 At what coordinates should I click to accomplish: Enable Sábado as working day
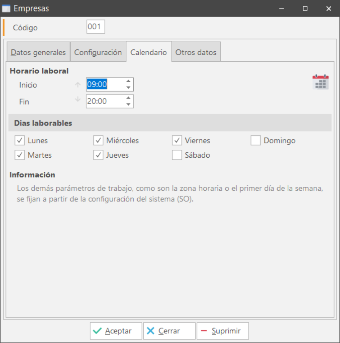pyautogui.click(x=177, y=155)
